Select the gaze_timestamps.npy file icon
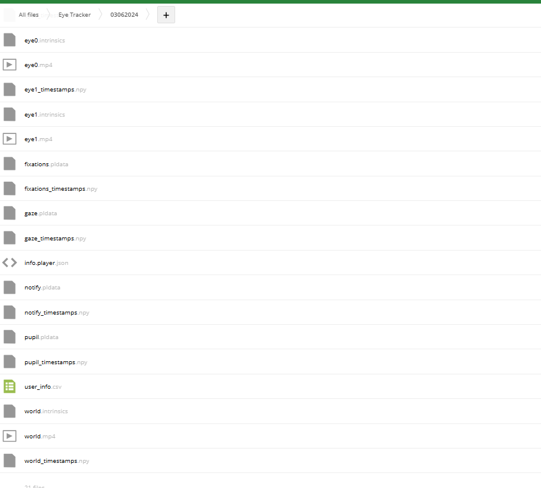This screenshot has width=541, height=488. pyautogui.click(x=10, y=238)
